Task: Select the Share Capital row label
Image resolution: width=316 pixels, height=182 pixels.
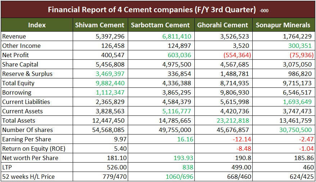Action: pos(20,64)
